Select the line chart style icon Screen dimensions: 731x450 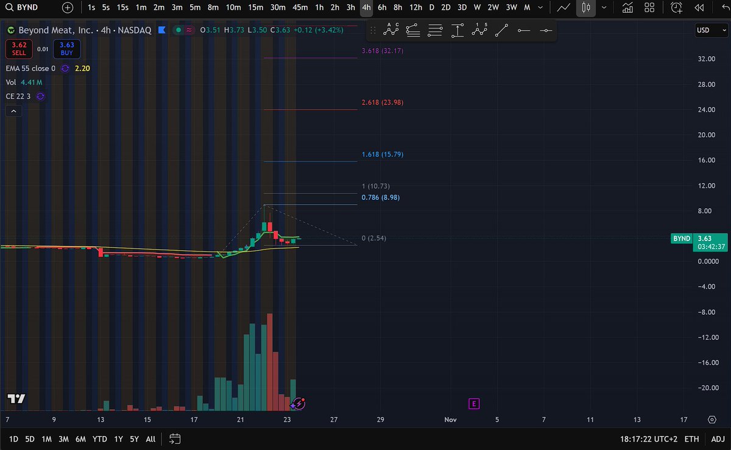(563, 8)
